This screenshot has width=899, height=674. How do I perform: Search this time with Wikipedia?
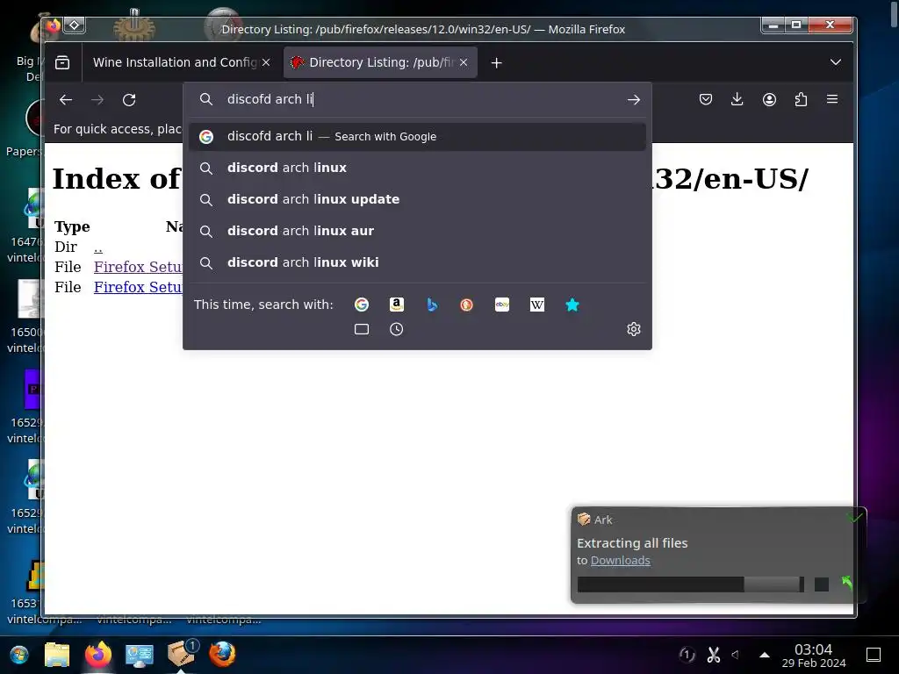click(x=537, y=305)
